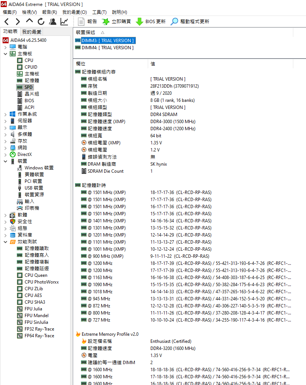Image resolution: width=306 pixels, height=385 pixels.
Task: Click the DirectX Xbox icon in tree
Action: tap(13, 154)
